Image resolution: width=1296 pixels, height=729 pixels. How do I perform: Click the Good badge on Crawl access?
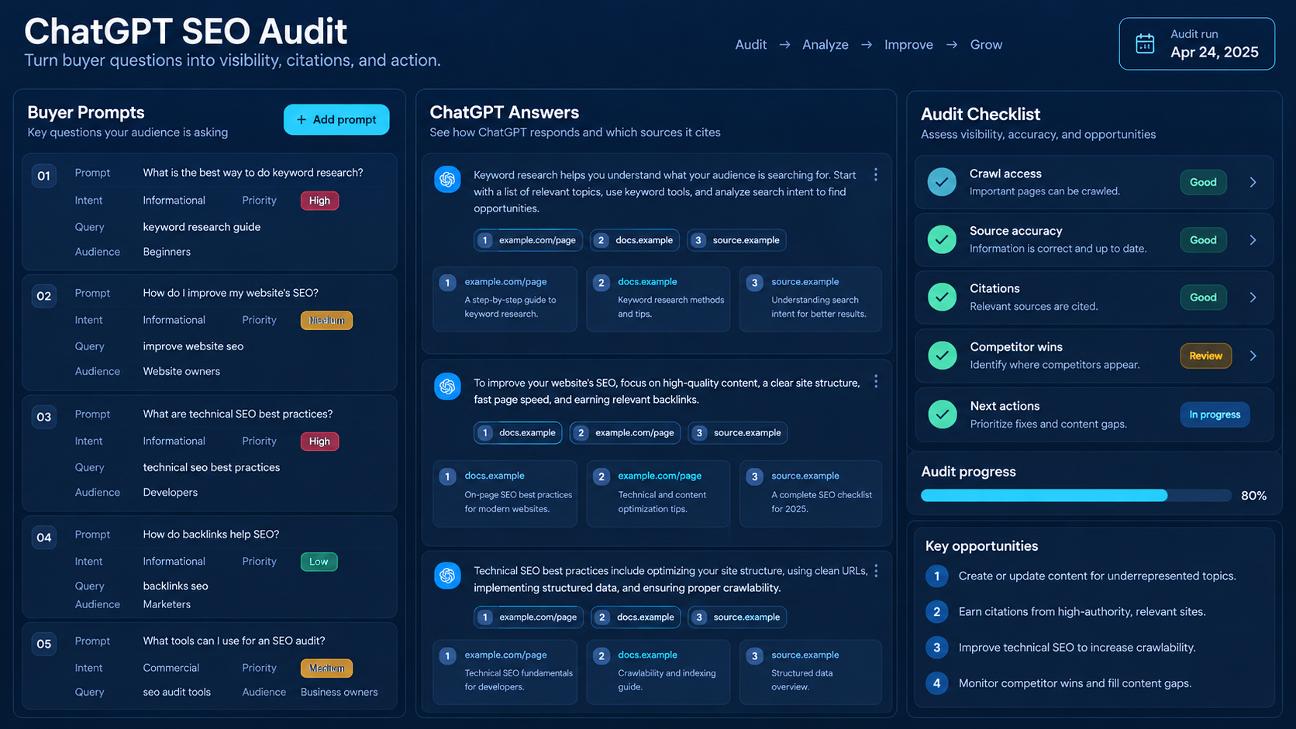point(1203,182)
